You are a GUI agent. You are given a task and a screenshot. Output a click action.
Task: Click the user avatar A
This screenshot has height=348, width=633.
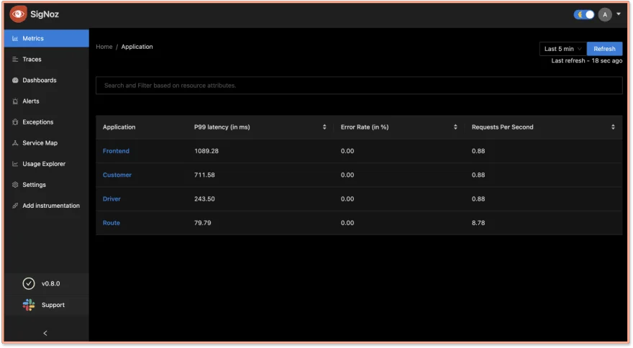click(605, 15)
